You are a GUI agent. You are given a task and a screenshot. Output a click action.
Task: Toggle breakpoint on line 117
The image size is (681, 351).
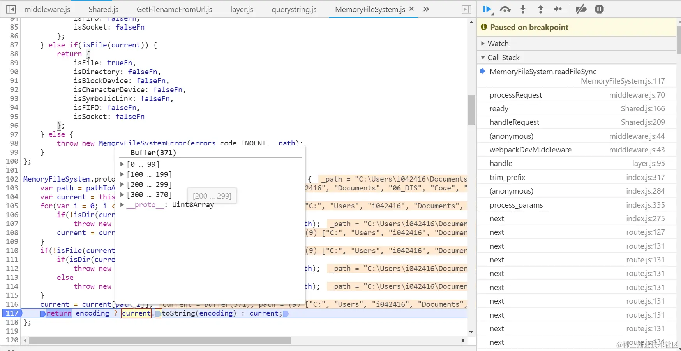tap(12, 313)
